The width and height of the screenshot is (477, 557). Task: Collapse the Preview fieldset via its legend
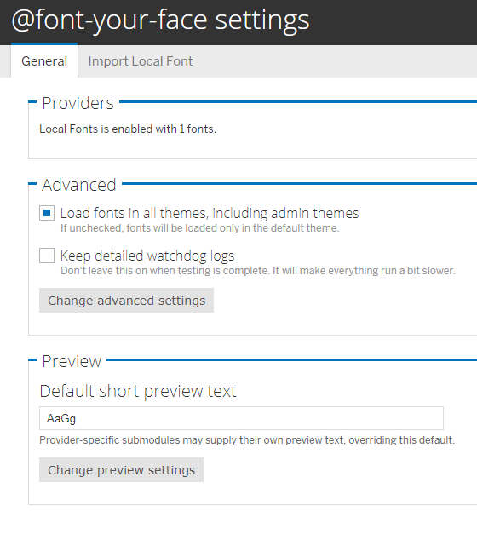tap(72, 361)
